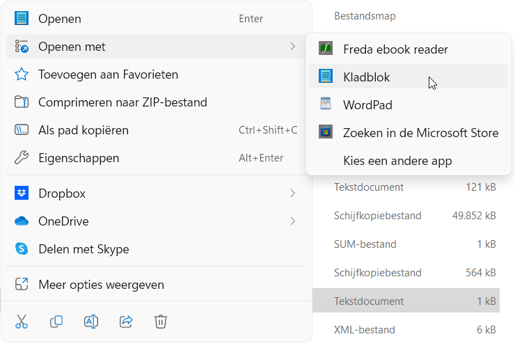Choose Als pad kopiëren
This screenshot has width=515, height=348.
tap(156, 130)
